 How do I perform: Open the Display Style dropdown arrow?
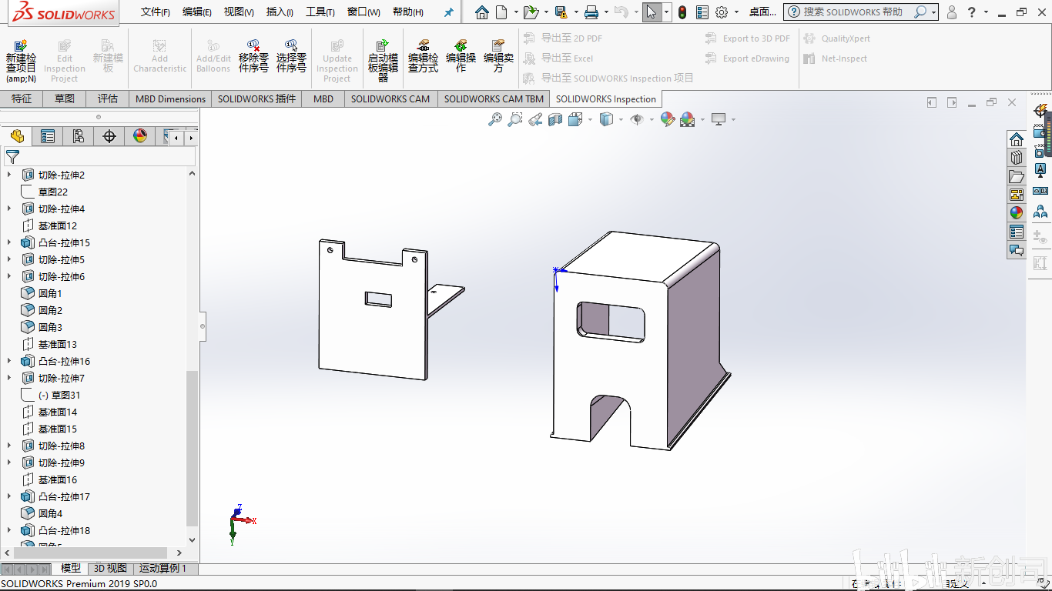point(620,119)
